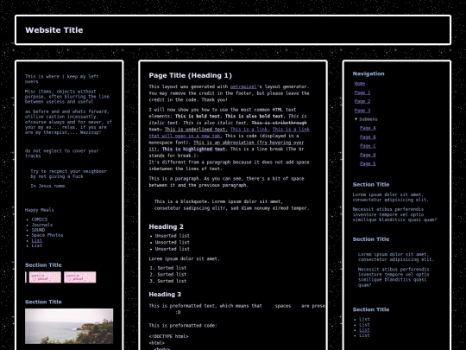
Task: Click 'In Jesus name.' quote line
Action: [x=48, y=186]
